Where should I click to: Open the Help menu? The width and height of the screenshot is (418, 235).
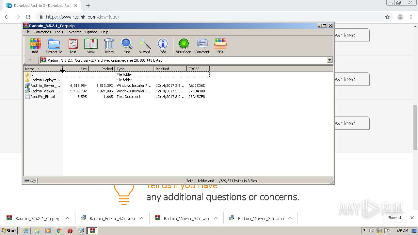pyautogui.click(x=104, y=32)
